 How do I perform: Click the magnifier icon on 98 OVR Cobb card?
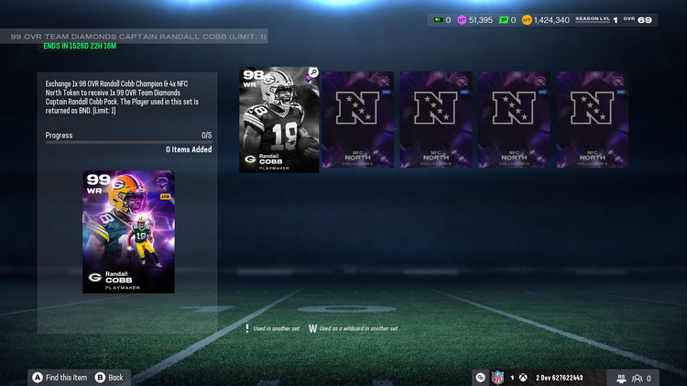click(313, 72)
